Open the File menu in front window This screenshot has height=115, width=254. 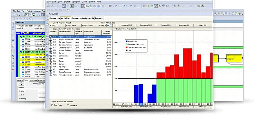click(x=49, y=2)
